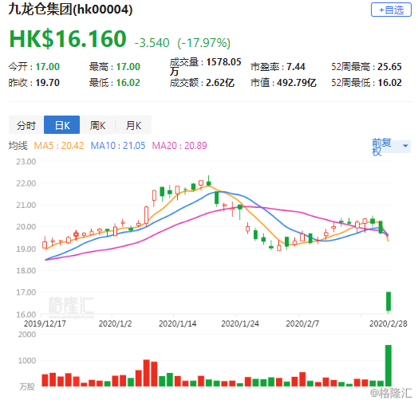The height and width of the screenshot is (404, 418).
Task: Toggle the MA10 moving average legend
Action: [118, 146]
